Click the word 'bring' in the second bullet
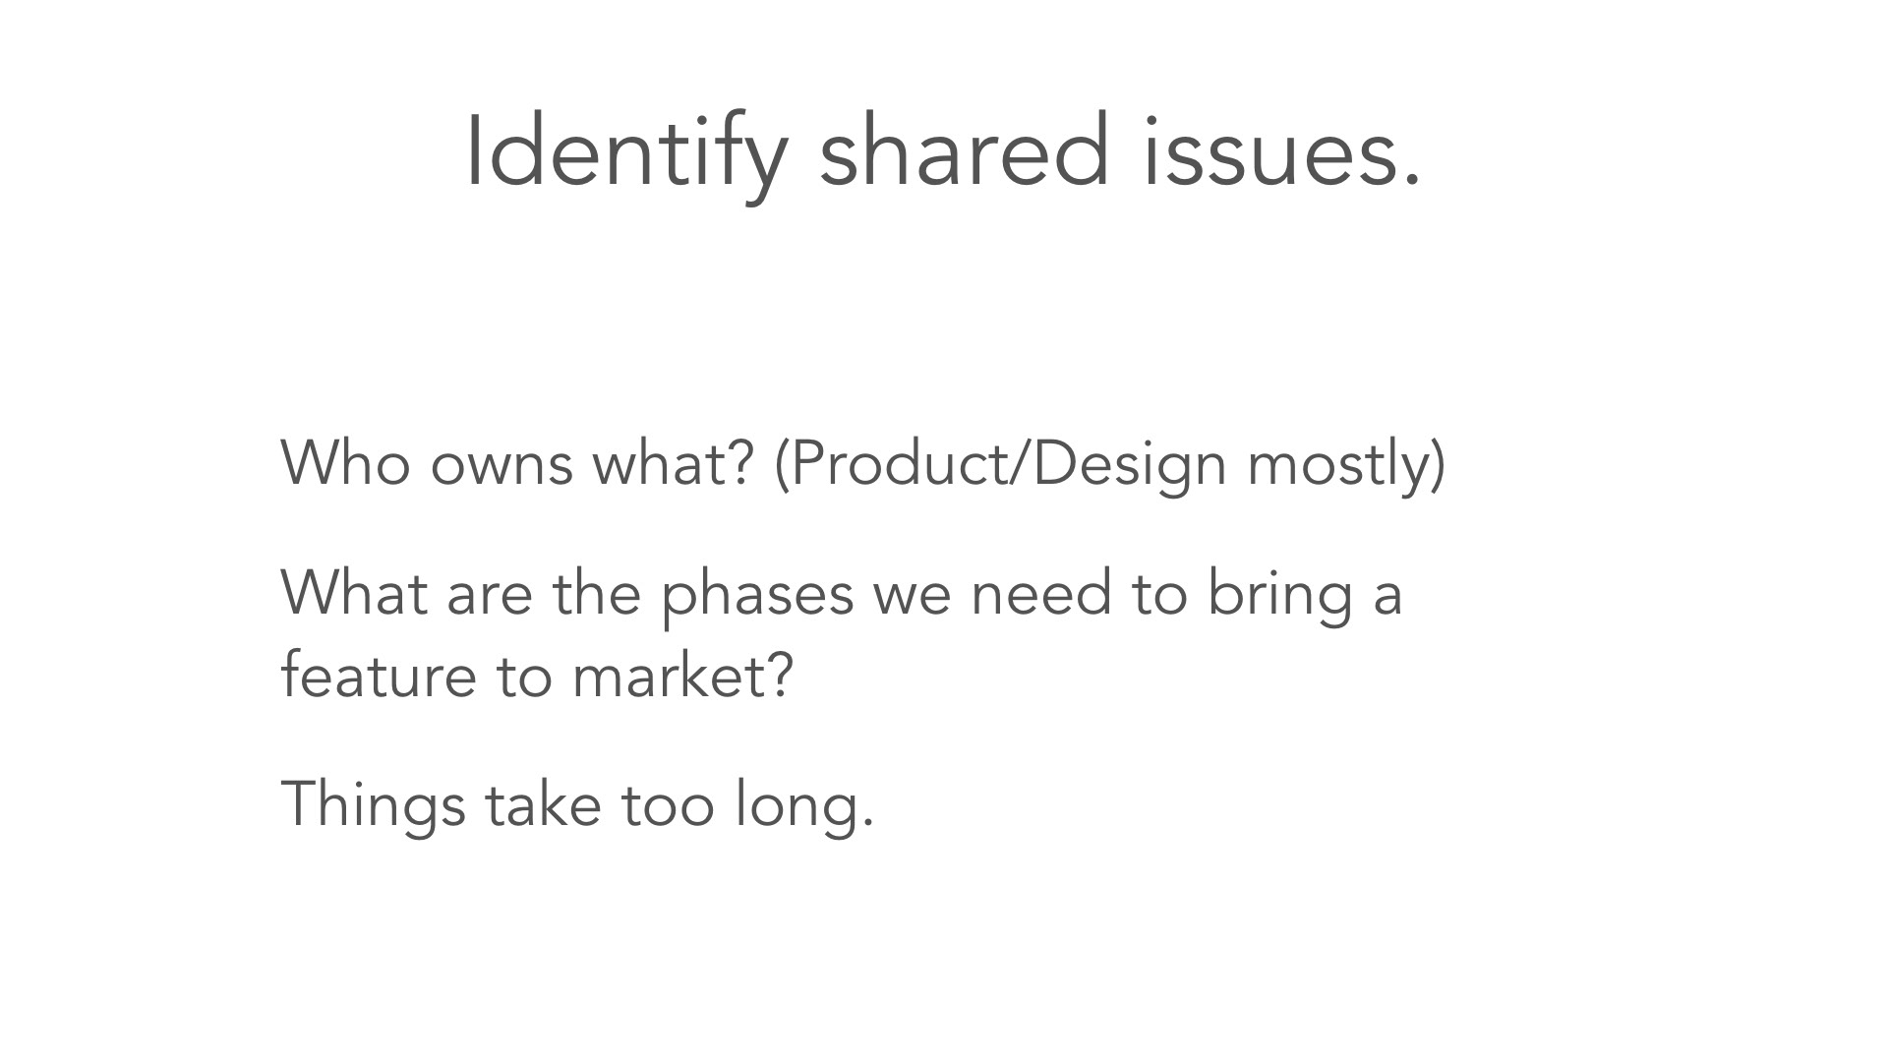The image size is (1888, 1062). point(1279,596)
